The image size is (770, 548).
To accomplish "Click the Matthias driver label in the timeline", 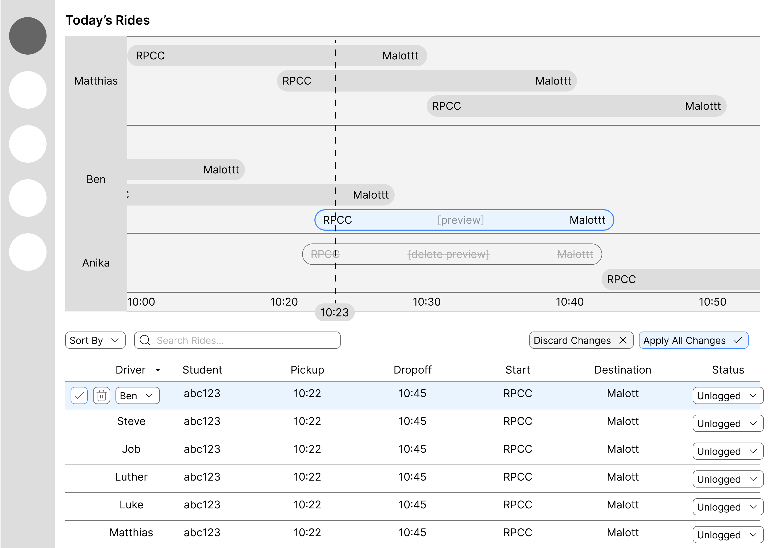I will coord(96,81).
